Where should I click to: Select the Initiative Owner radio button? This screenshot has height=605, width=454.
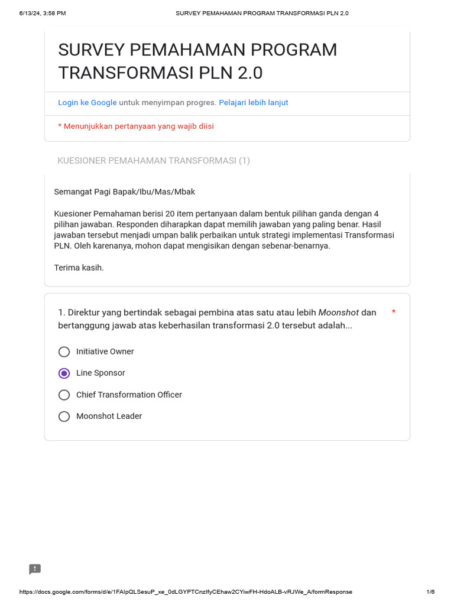pyautogui.click(x=64, y=352)
